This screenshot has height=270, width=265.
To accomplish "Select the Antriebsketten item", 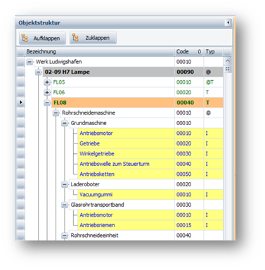I will [x=97, y=174].
